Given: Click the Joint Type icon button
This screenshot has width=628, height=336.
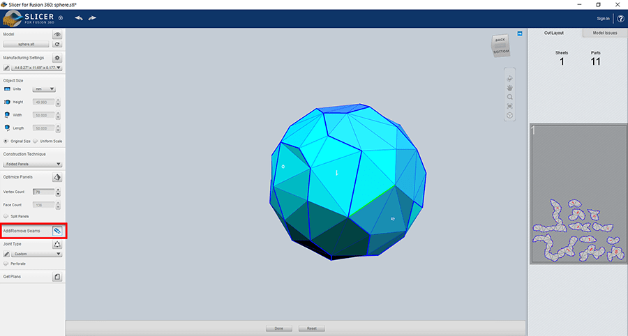Looking at the screenshot, I should click(x=57, y=244).
